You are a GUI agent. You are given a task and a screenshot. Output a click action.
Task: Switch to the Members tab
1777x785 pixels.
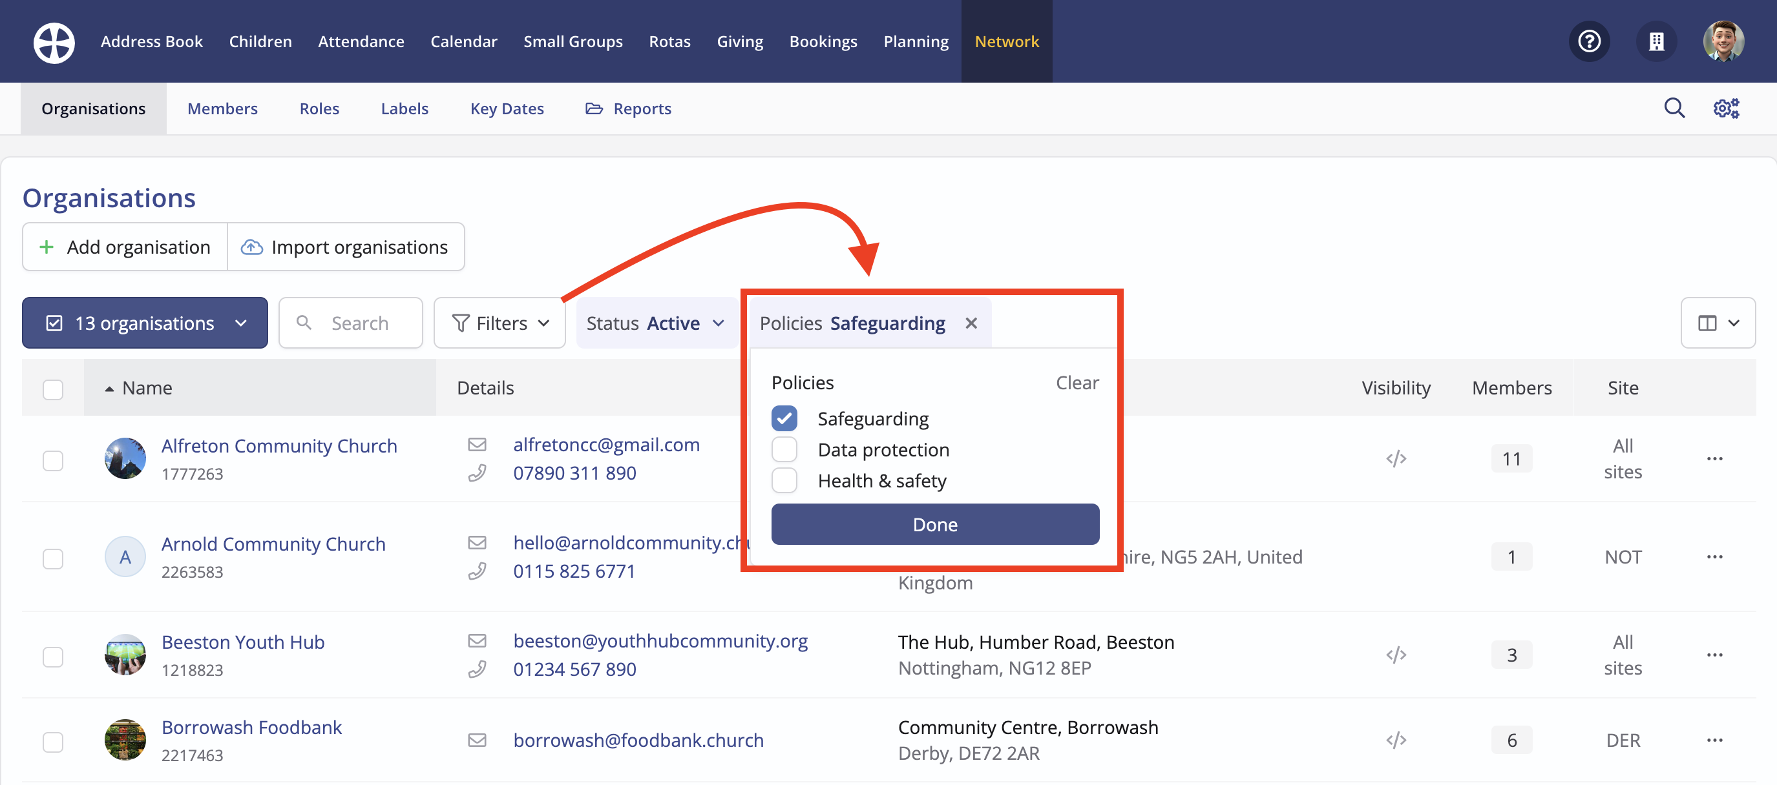point(222,109)
